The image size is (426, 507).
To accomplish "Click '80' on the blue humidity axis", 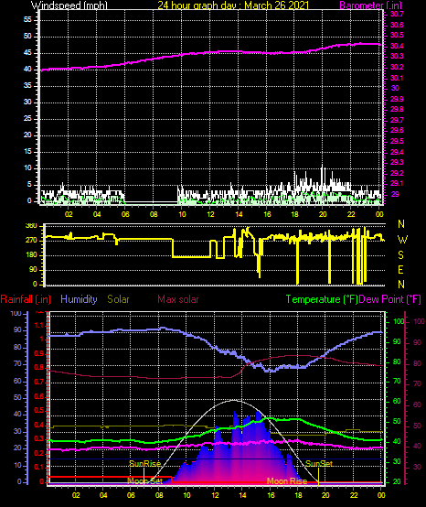I will (17, 347).
